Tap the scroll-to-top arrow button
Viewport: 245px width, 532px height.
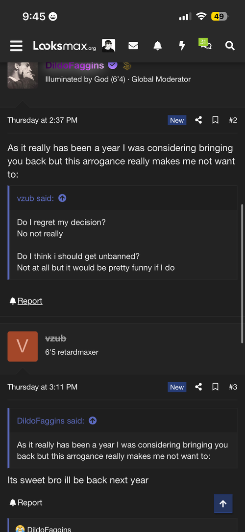tap(223, 504)
